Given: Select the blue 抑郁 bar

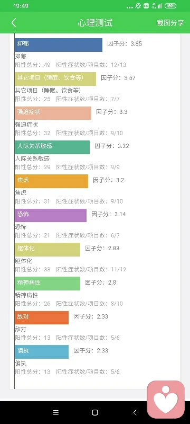Looking at the screenshot, I should coord(59,45).
